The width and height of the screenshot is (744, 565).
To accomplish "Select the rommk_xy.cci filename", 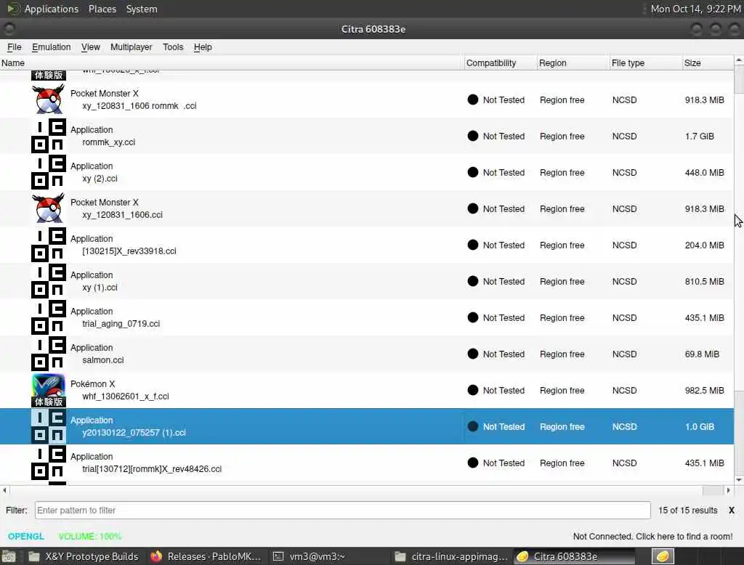I will click(109, 142).
